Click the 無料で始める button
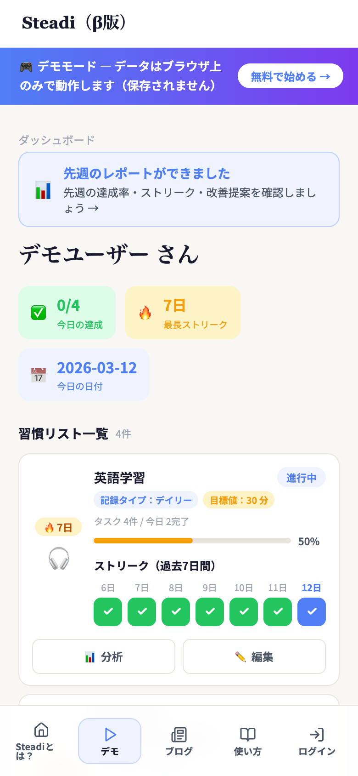The image size is (358, 776). point(290,76)
